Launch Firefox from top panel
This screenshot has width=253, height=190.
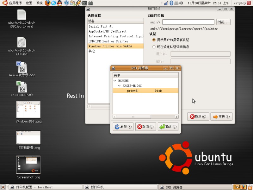tap(48, 3)
